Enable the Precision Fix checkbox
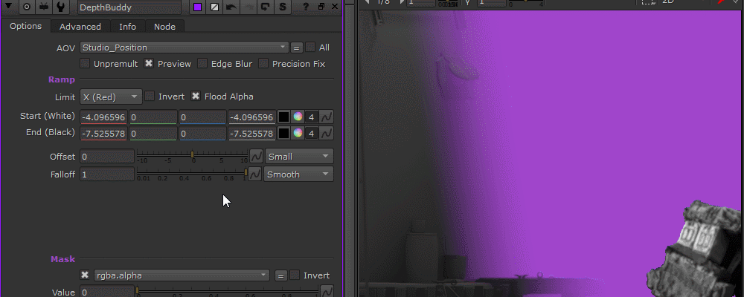The image size is (744, 297). 263,63
